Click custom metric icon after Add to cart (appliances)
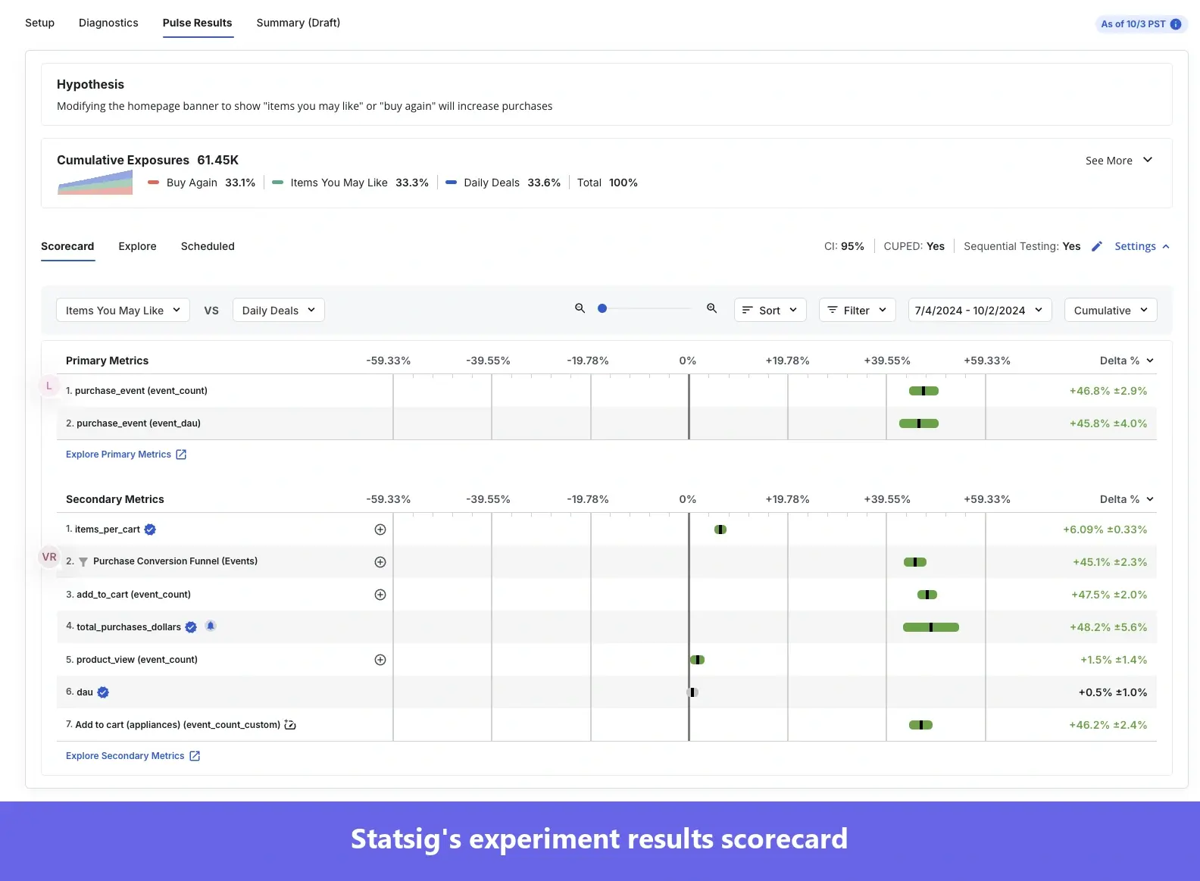 click(x=290, y=725)
